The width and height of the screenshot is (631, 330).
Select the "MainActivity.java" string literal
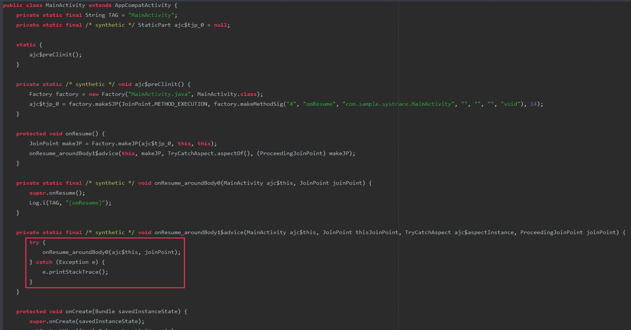(159, 94)
